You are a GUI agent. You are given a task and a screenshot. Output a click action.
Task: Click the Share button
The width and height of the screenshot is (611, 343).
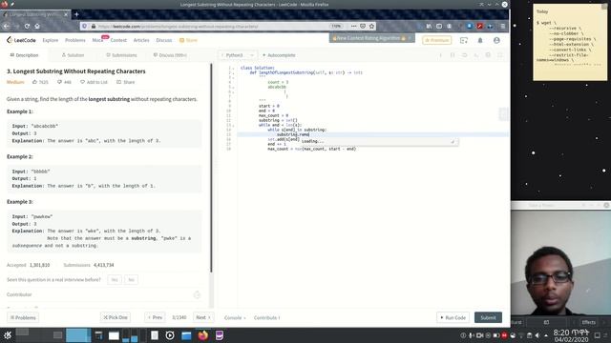pyautogui.click(x=125, y=82)
